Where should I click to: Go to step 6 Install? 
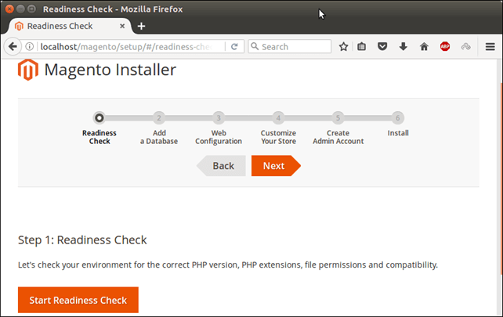tap(397, 118)
